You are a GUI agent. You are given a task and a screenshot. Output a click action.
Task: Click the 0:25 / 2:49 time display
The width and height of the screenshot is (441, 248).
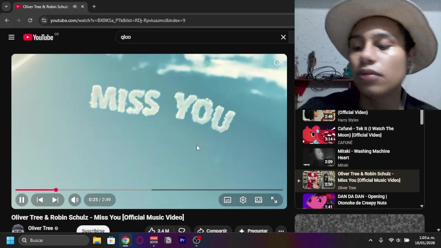pos(100,200)
